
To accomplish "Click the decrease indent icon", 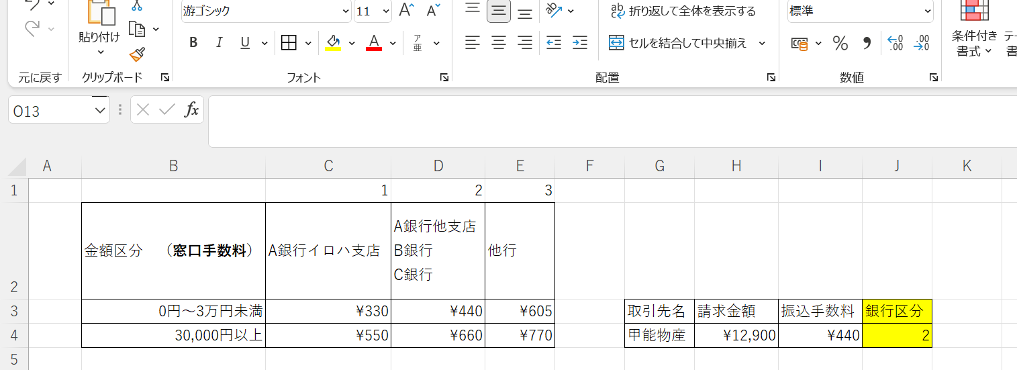I will pos(554,43).
